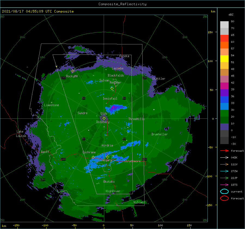Select the bright yellow 51-54 dBZ swatch

click(x=224, y=59)
